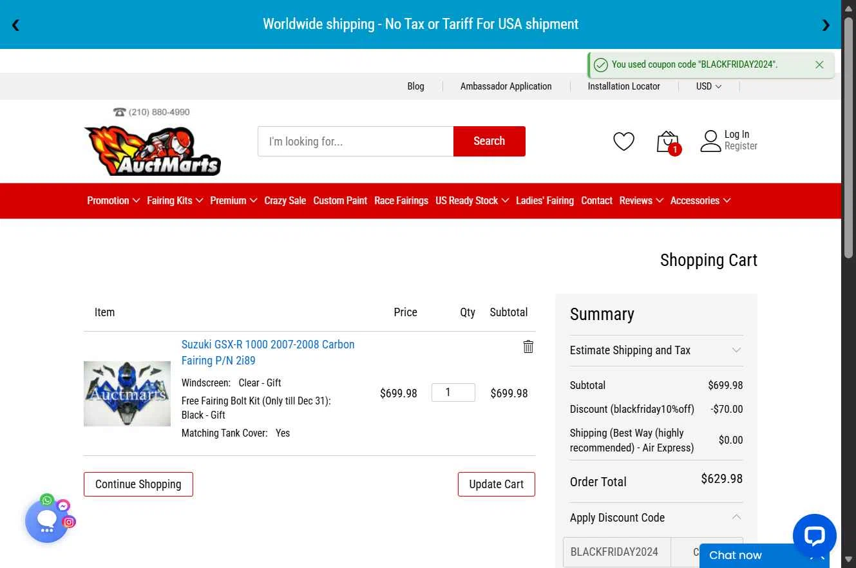Image resolution: width=856 pixels, height=568 pixels.
Task: Open the multi-channel chat widget button
Action: coord(46,521)
